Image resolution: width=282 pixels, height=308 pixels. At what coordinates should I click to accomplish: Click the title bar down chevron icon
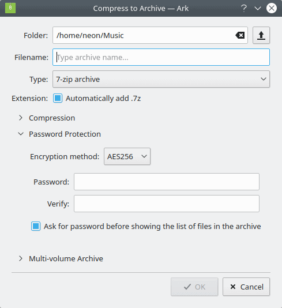click(257, 8)
